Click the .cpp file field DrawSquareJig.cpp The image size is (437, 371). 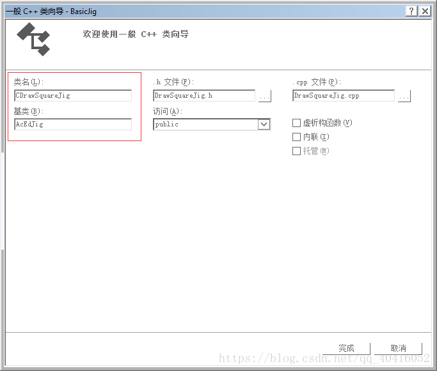344,95
